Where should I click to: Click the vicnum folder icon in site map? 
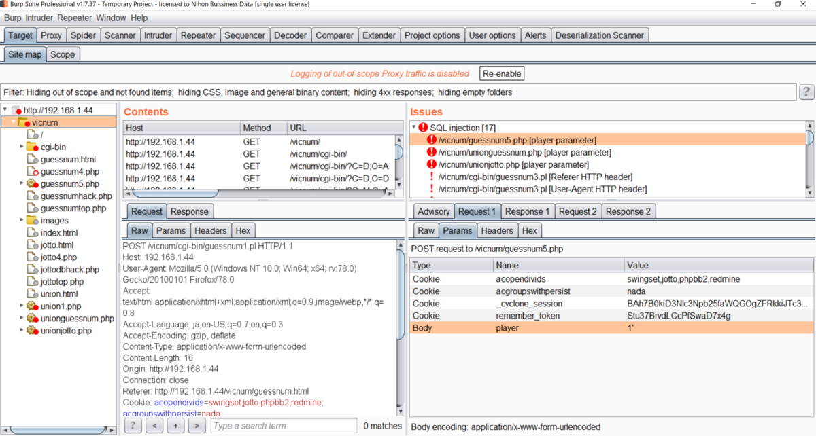pos(23,122)
